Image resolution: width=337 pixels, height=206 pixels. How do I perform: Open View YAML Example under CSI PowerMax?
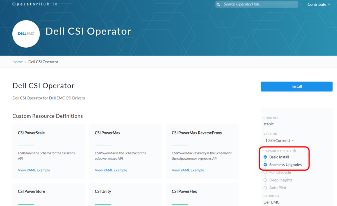111,170
